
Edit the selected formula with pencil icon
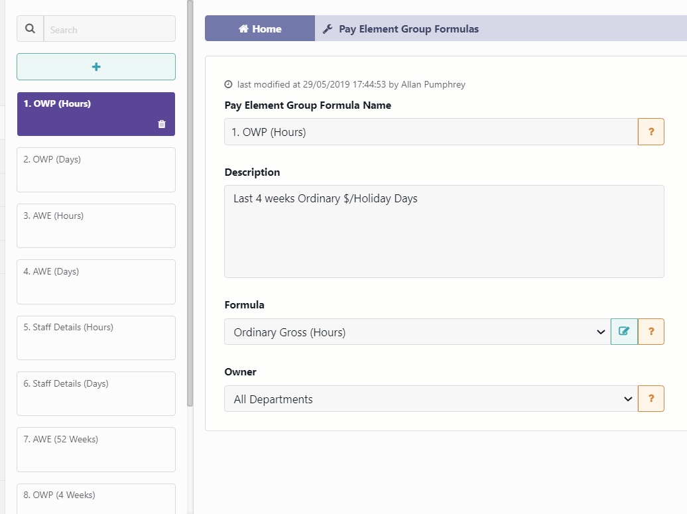point(624,332)
